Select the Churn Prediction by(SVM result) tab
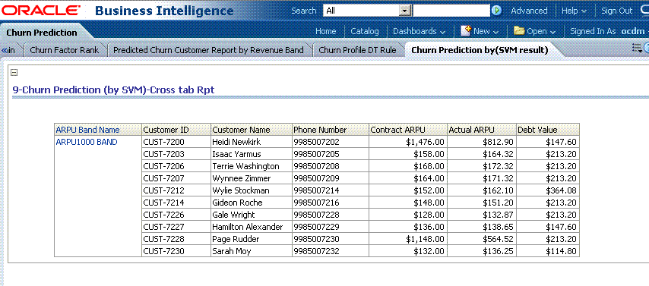Image resolution: width=649 pixels, height=286 pixels. coord(480,50)
